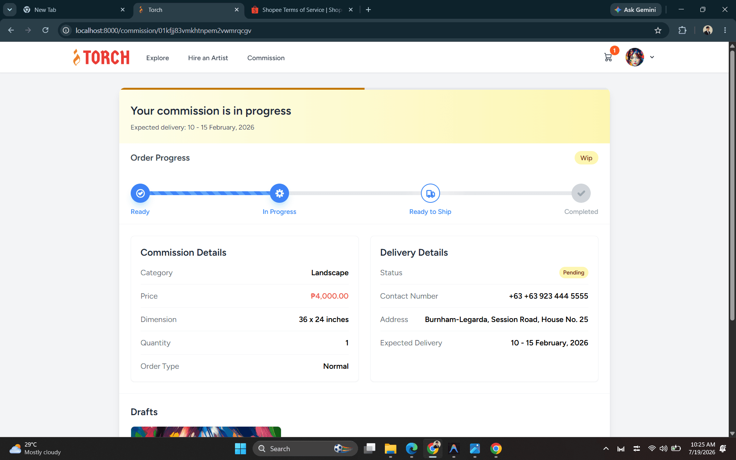The image size is (736, 460).
Task: Open the weather widget showing 29°C
Action: click(36, 449)
